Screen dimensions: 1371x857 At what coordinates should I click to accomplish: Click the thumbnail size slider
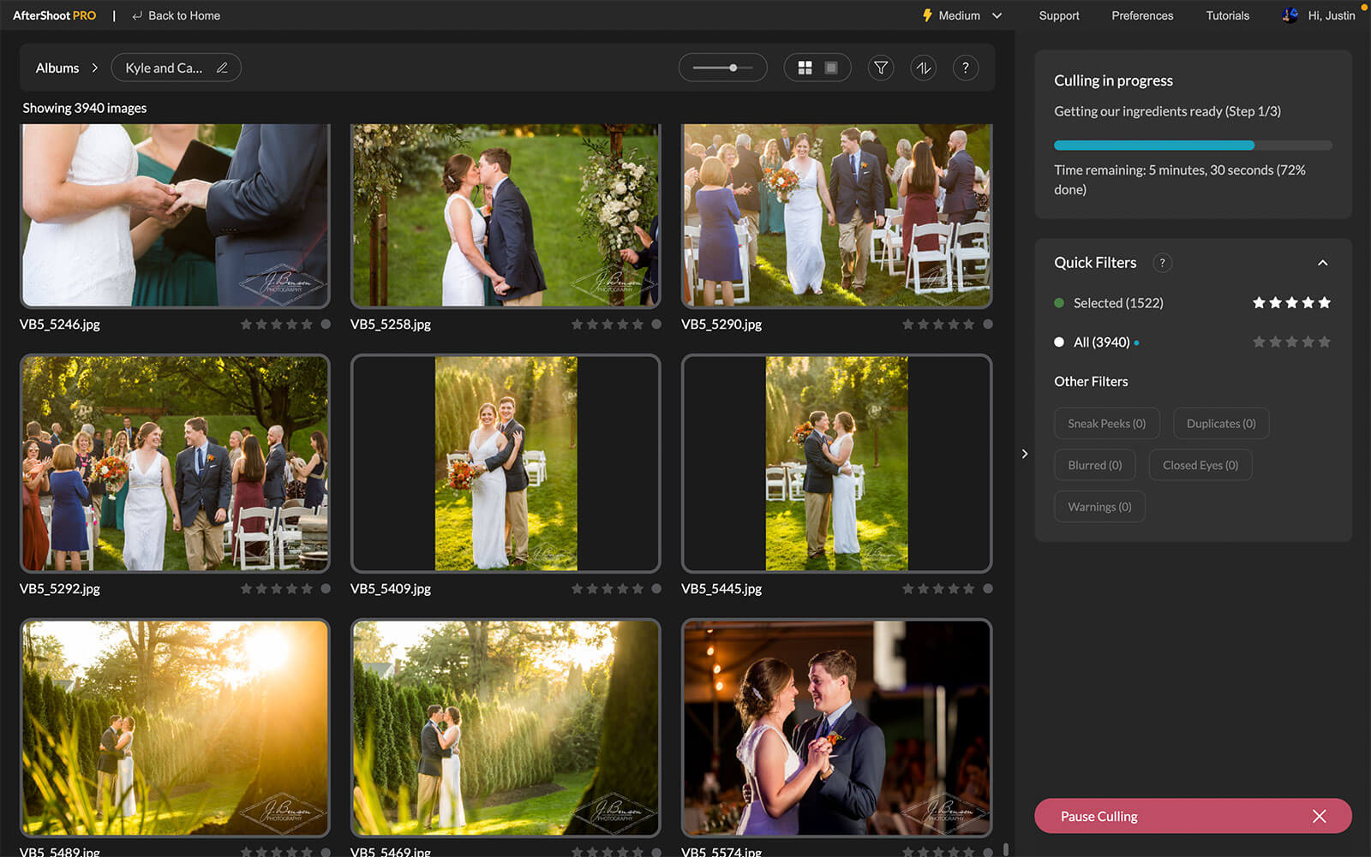coord(722,68)
